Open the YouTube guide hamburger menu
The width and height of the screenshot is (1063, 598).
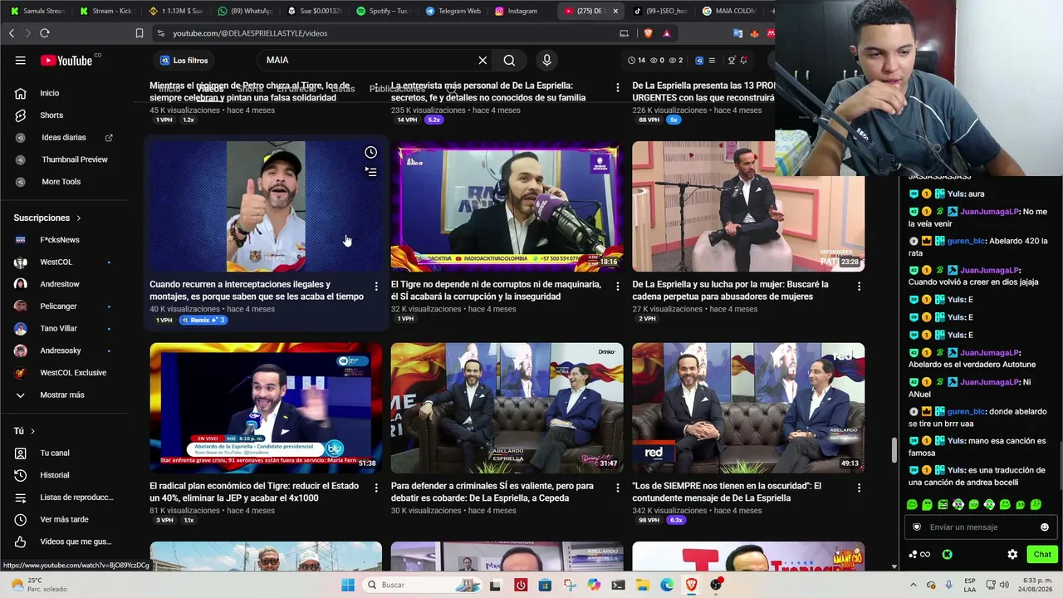[21, 60]
